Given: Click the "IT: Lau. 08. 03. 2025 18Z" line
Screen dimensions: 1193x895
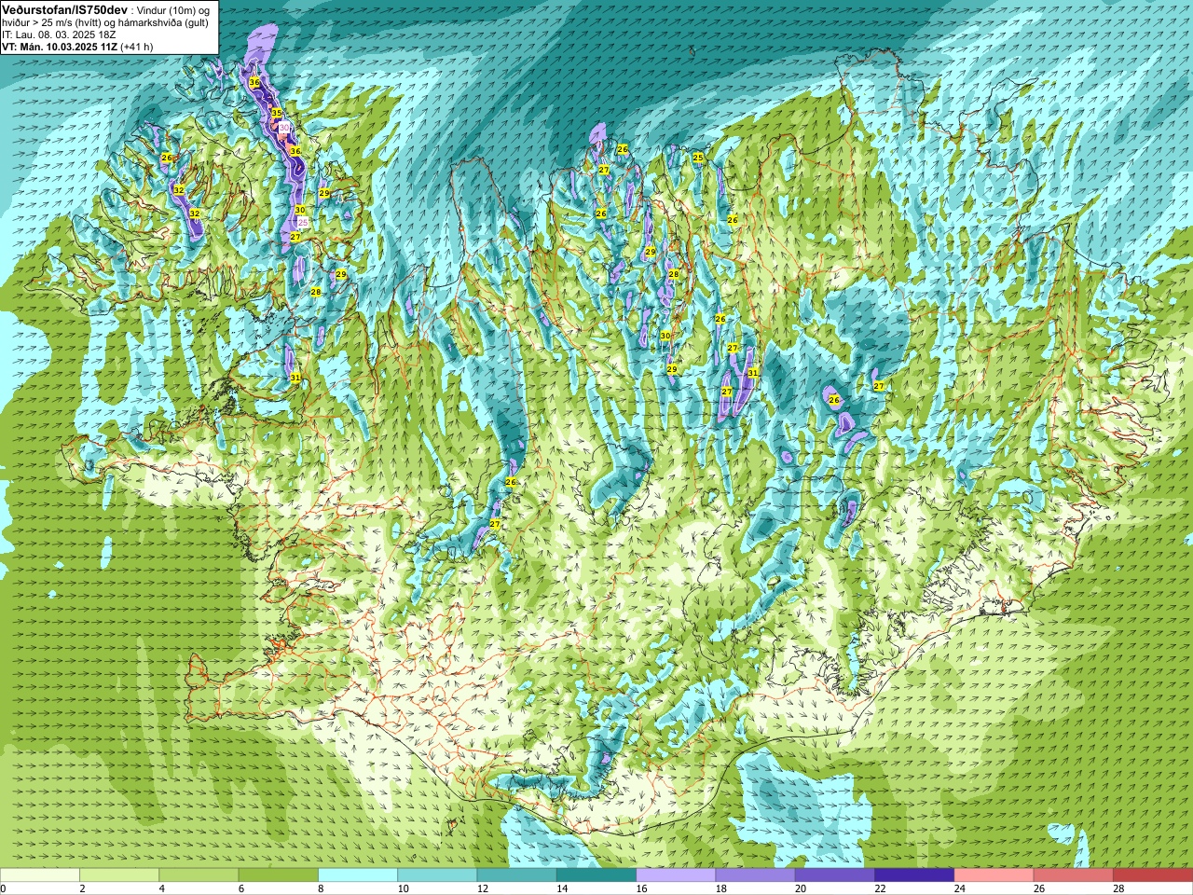Looking at the screenshot, I should 59,34.
